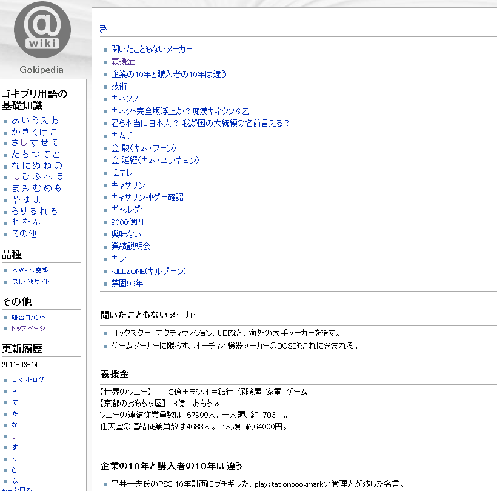Open the はひふへほ index link
The width and height of the screenshot is (497, 491).
38,176
